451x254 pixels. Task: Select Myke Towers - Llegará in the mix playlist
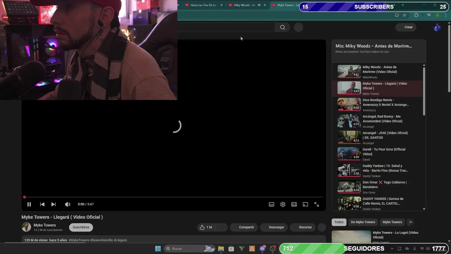pyautogui.click(x=377, y=88)
